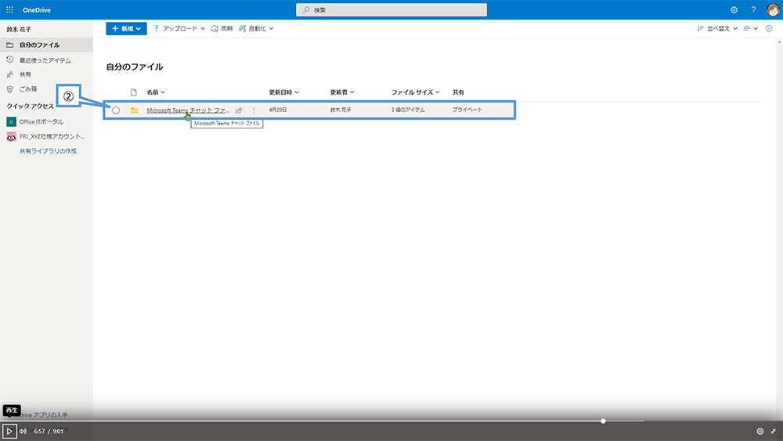Image resolution: width=783 pixels, height=441 pixels.
Task: Select the Microsoft Teams folder row circle
Action: (x=116, y=110)
